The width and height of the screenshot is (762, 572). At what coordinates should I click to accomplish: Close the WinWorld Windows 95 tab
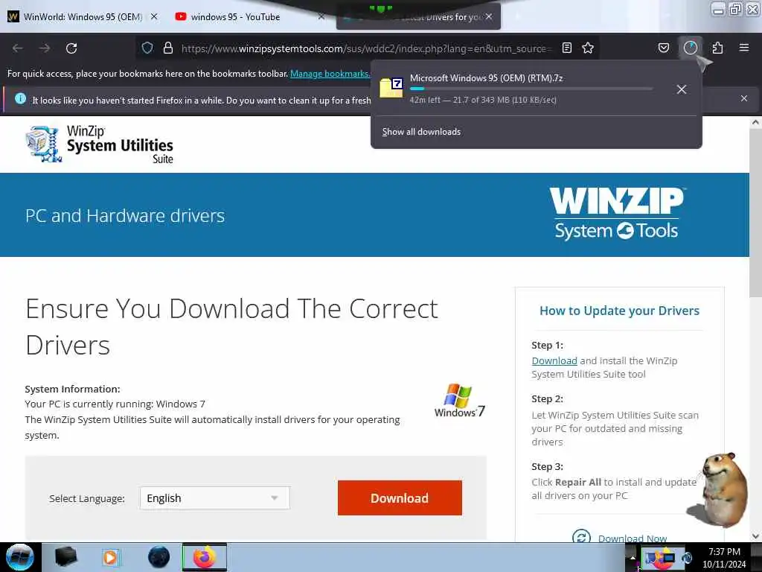154,16
